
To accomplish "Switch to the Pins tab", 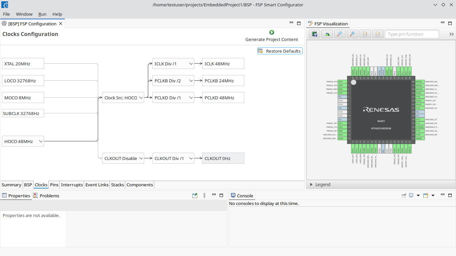I will point(54,185).
